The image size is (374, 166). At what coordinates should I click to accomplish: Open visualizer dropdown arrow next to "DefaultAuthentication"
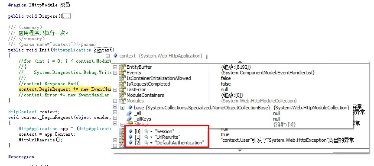click(151, 143)
